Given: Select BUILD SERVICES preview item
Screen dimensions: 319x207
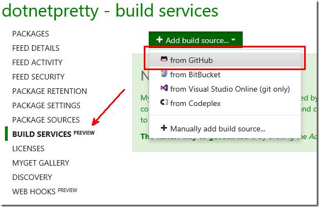Looking at the screenshot, I should 53,134.
